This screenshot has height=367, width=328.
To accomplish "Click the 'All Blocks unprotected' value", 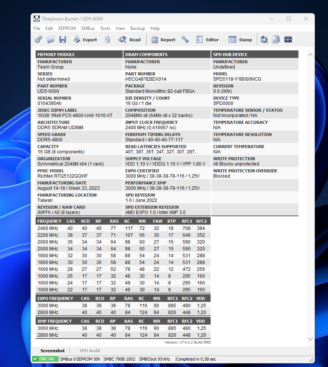I will point(236,164).
